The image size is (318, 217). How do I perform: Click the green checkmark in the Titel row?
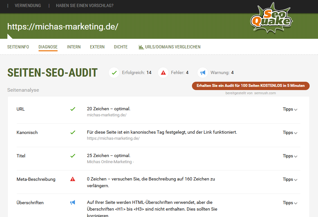coord(73,156)
